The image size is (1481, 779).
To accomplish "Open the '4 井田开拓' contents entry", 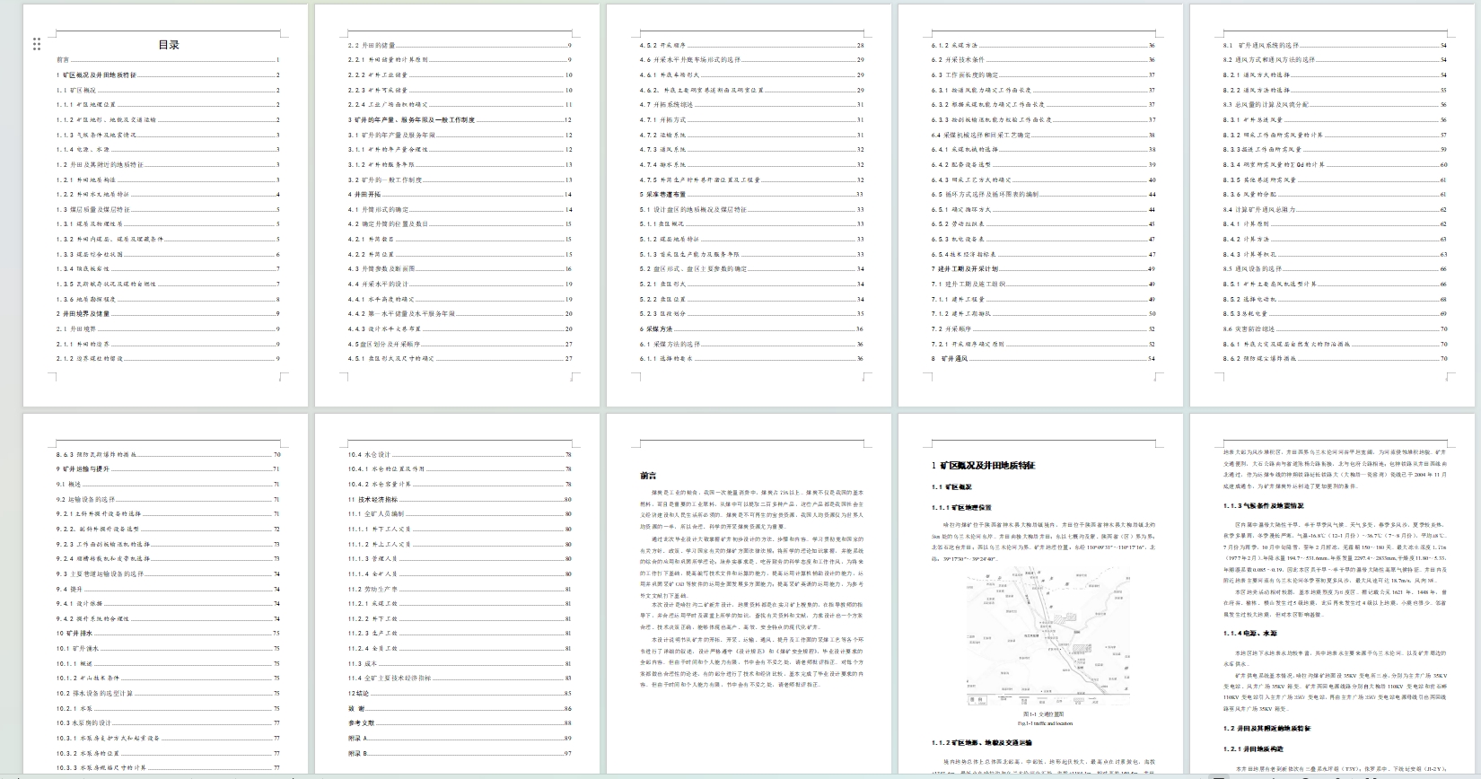I will point(460,194).
